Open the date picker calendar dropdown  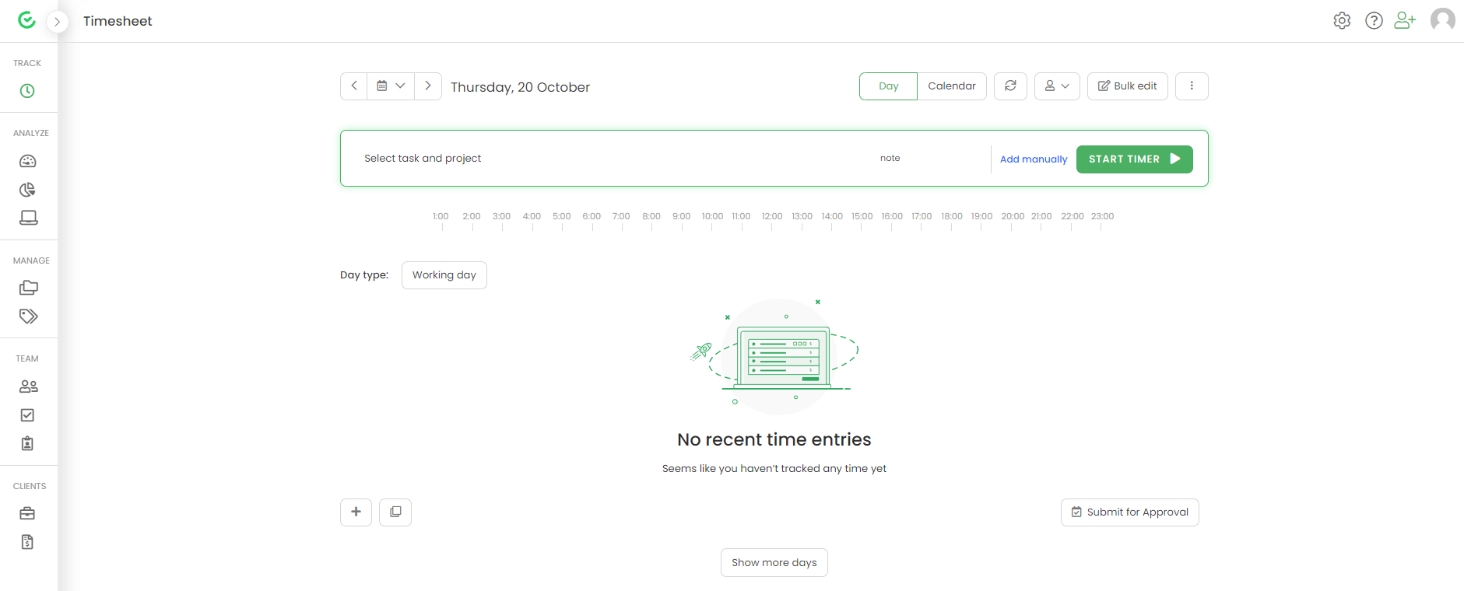coord(391,86)
